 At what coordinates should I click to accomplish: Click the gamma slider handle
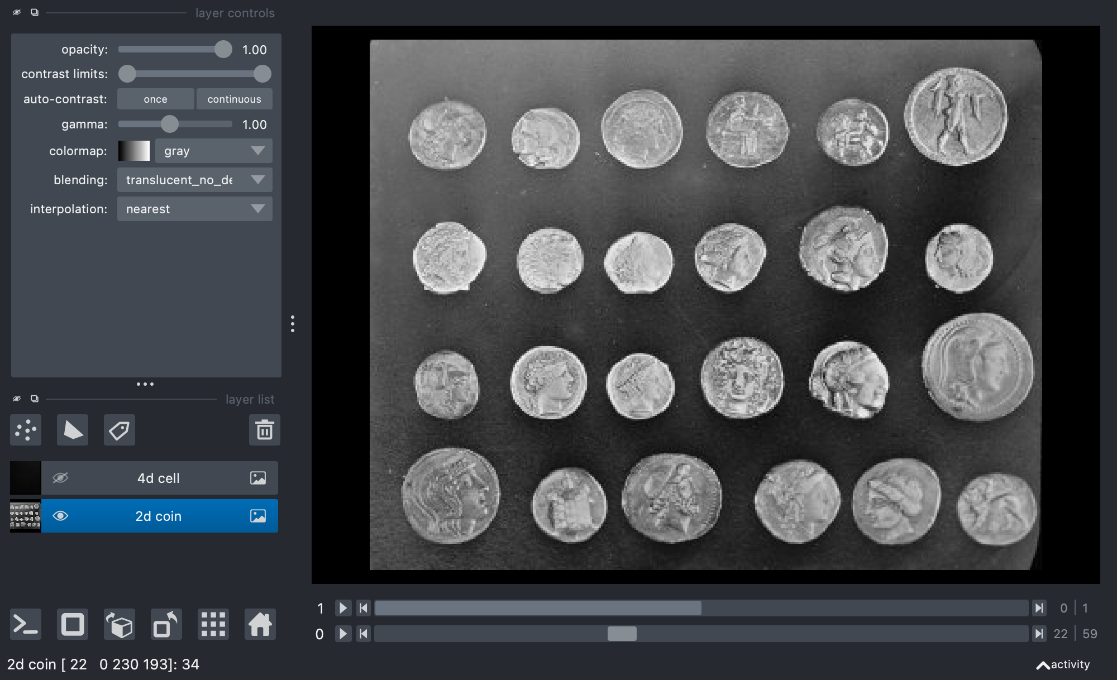pyautogui.click(x=170, y=124)
